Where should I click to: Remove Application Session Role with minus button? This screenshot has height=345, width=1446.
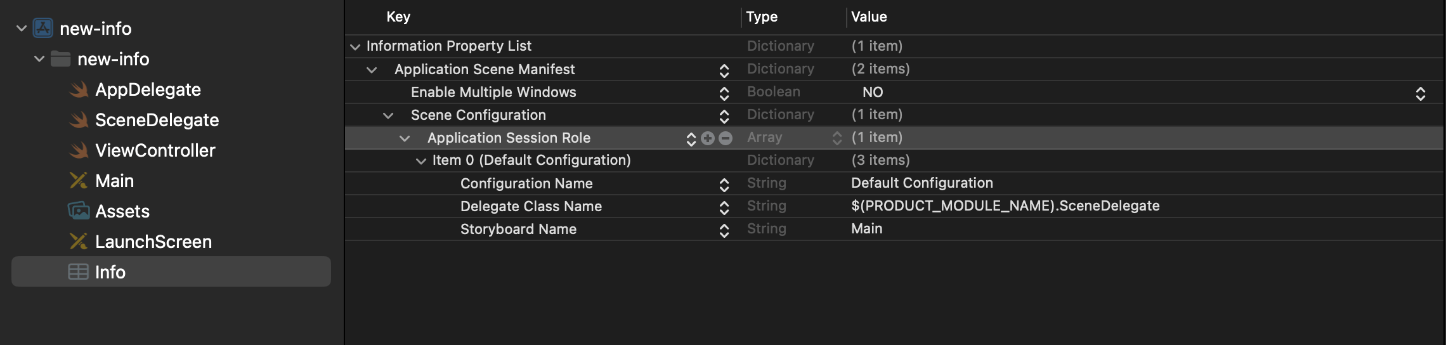click(726, 138)
